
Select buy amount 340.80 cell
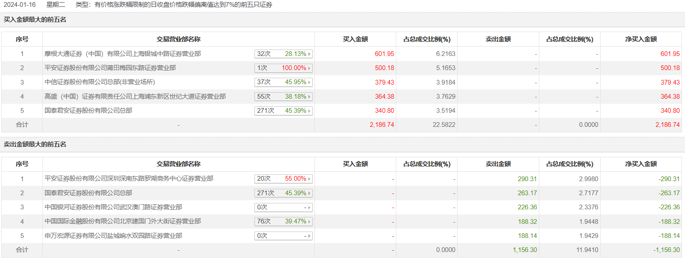[384, 111]
